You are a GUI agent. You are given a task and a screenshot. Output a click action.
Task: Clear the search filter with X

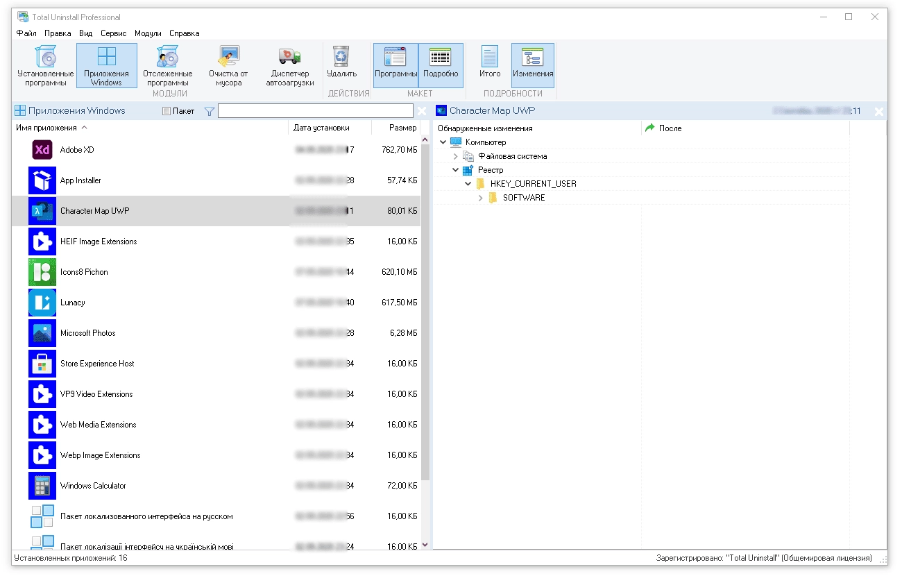point(422,111)
